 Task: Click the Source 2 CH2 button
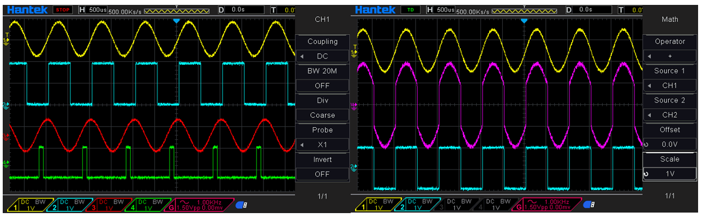pos(670,115)
